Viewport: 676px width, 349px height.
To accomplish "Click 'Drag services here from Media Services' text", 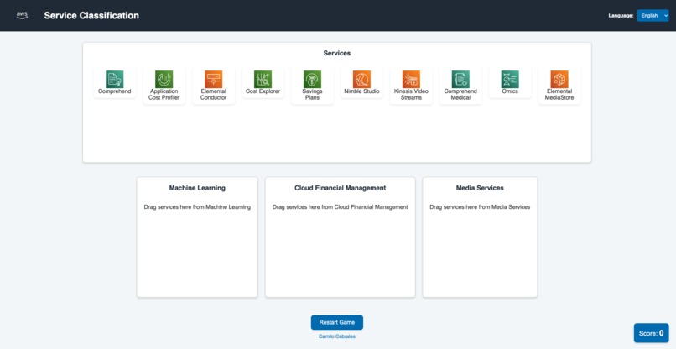I will [480, 207].
